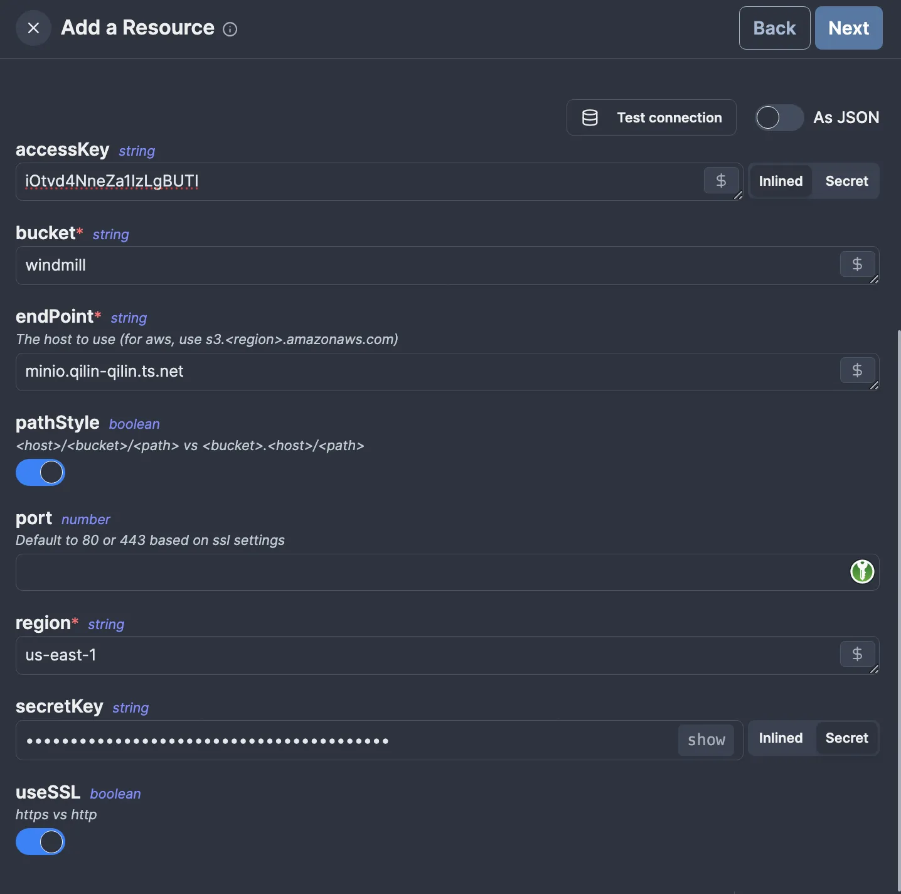
Task: Close the Add a Resource dialog
Action: coord(33,28)
